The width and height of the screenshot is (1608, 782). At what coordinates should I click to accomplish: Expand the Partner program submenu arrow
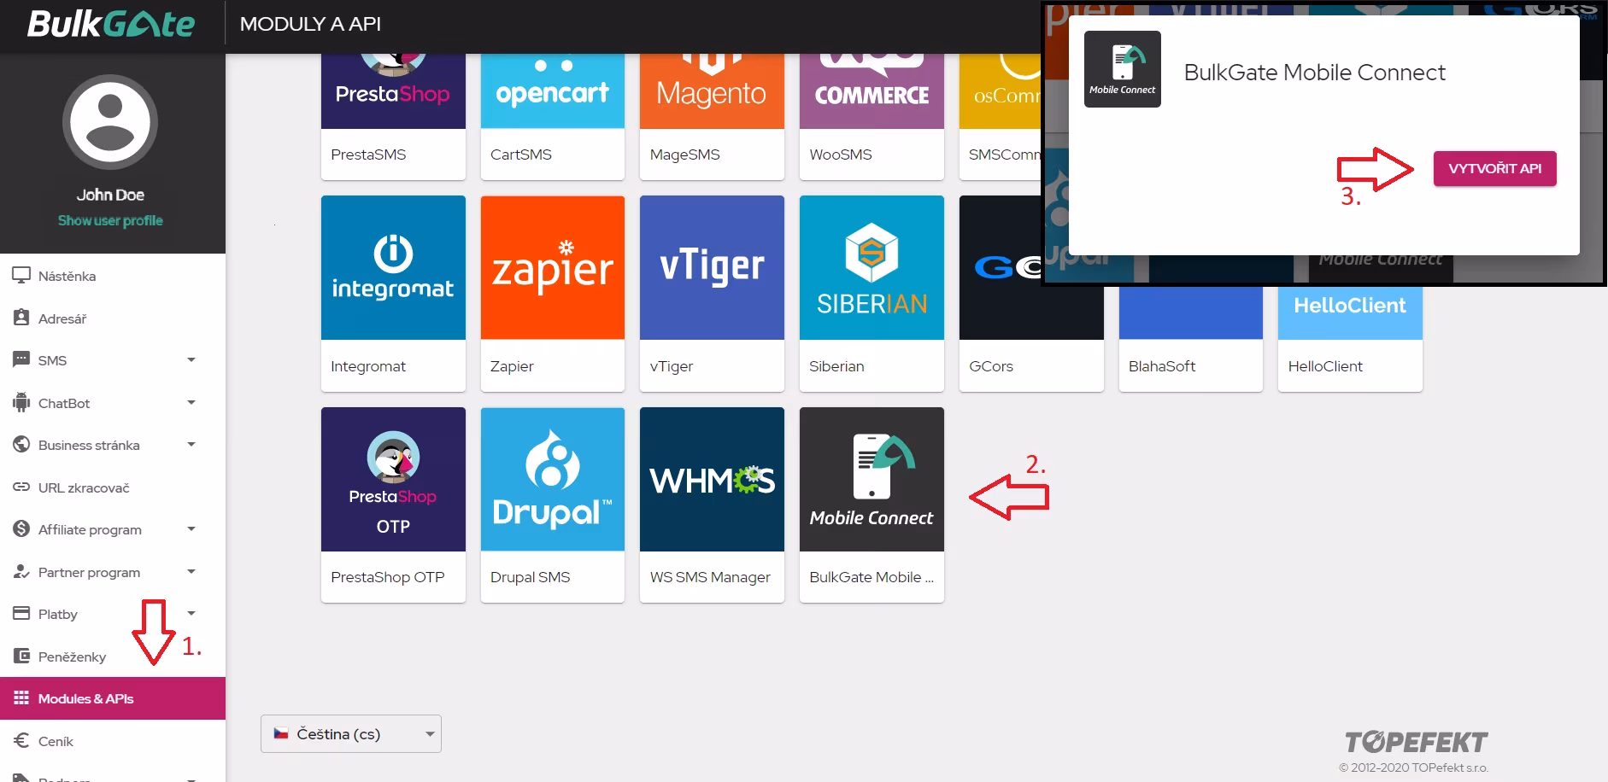191,572
